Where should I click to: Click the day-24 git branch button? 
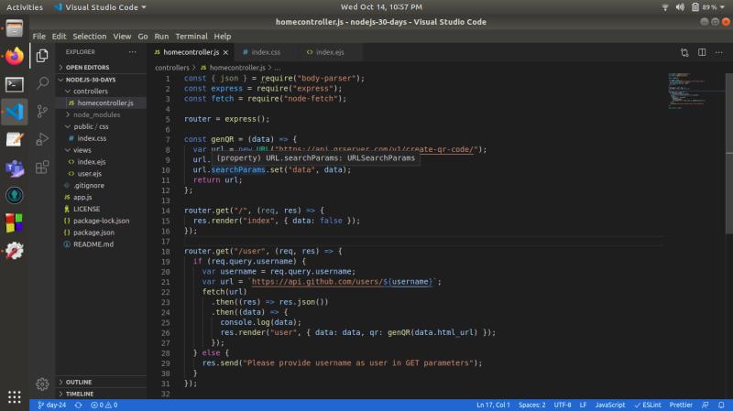pos(52,405)
